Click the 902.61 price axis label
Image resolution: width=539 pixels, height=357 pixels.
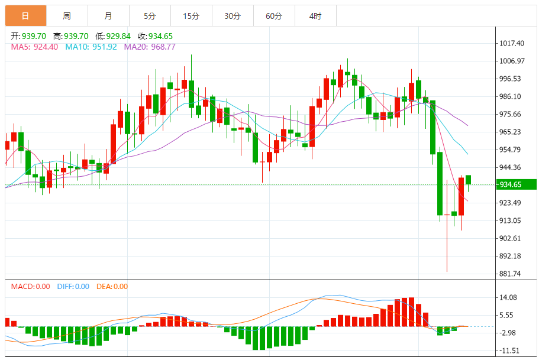(x=510, y=238)
